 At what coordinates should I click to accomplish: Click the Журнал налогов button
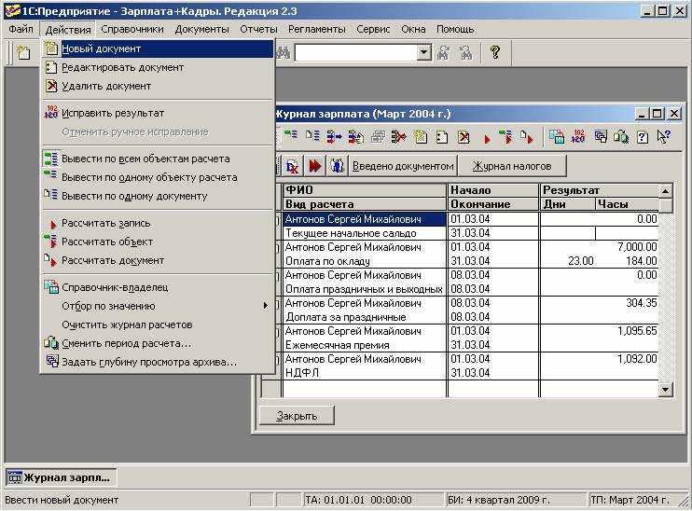512,166
